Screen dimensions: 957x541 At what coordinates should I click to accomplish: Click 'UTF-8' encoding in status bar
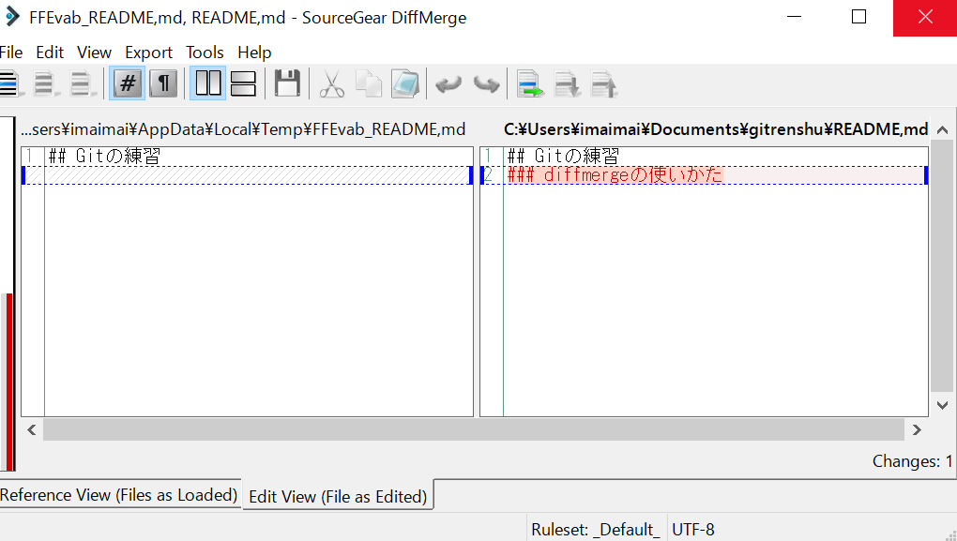click(693, 530)
